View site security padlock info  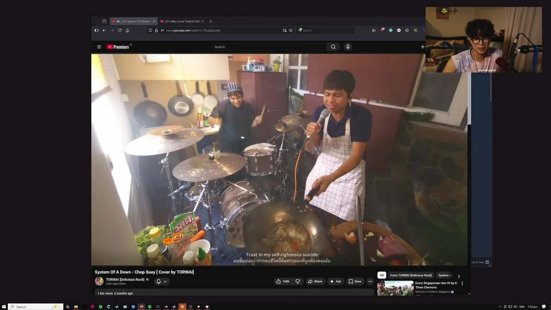(x=156, y=31)
